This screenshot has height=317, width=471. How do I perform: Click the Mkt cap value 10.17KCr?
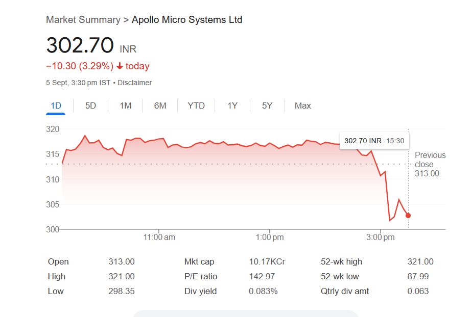(x=267, y=261)
